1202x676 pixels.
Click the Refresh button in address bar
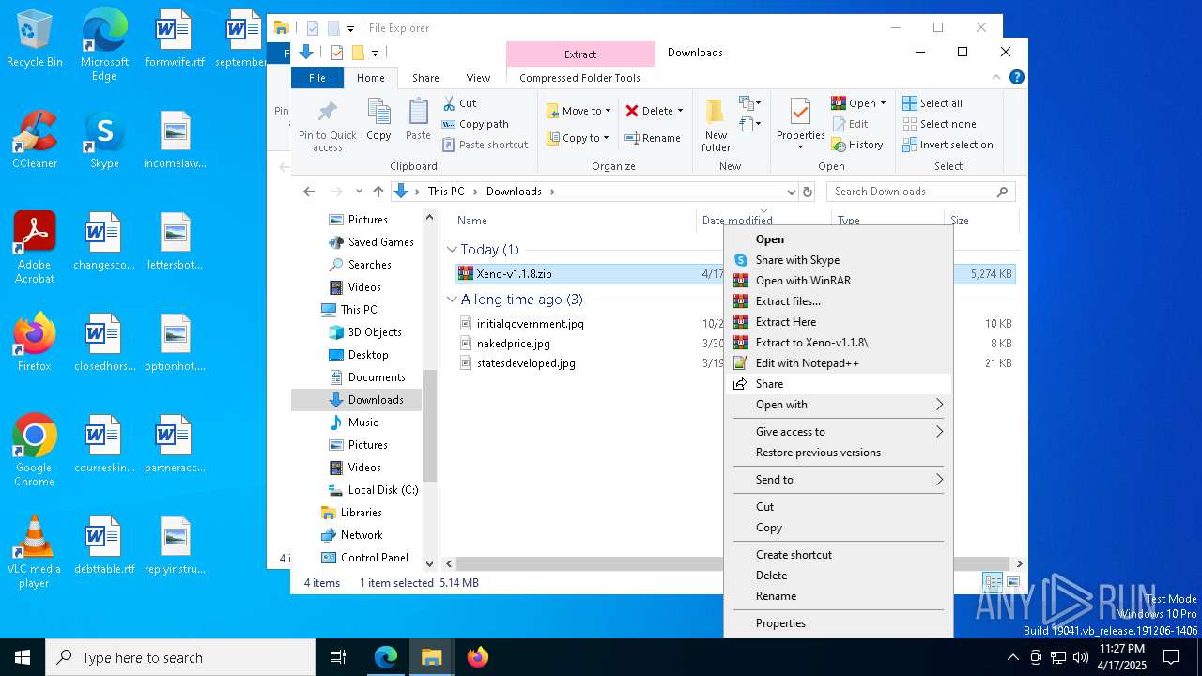point(807,192)
